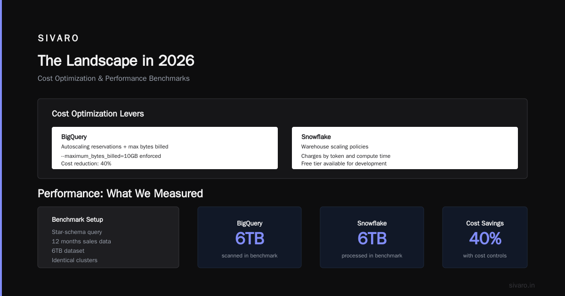565x296 pixels.
Task: Click '6TB dataset' line
Action: click(x=68, y=251)
